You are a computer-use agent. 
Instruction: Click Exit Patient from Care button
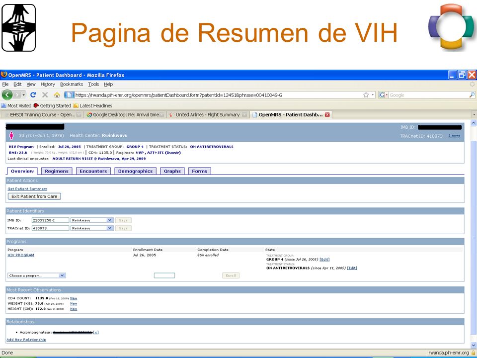pos(34,196)
